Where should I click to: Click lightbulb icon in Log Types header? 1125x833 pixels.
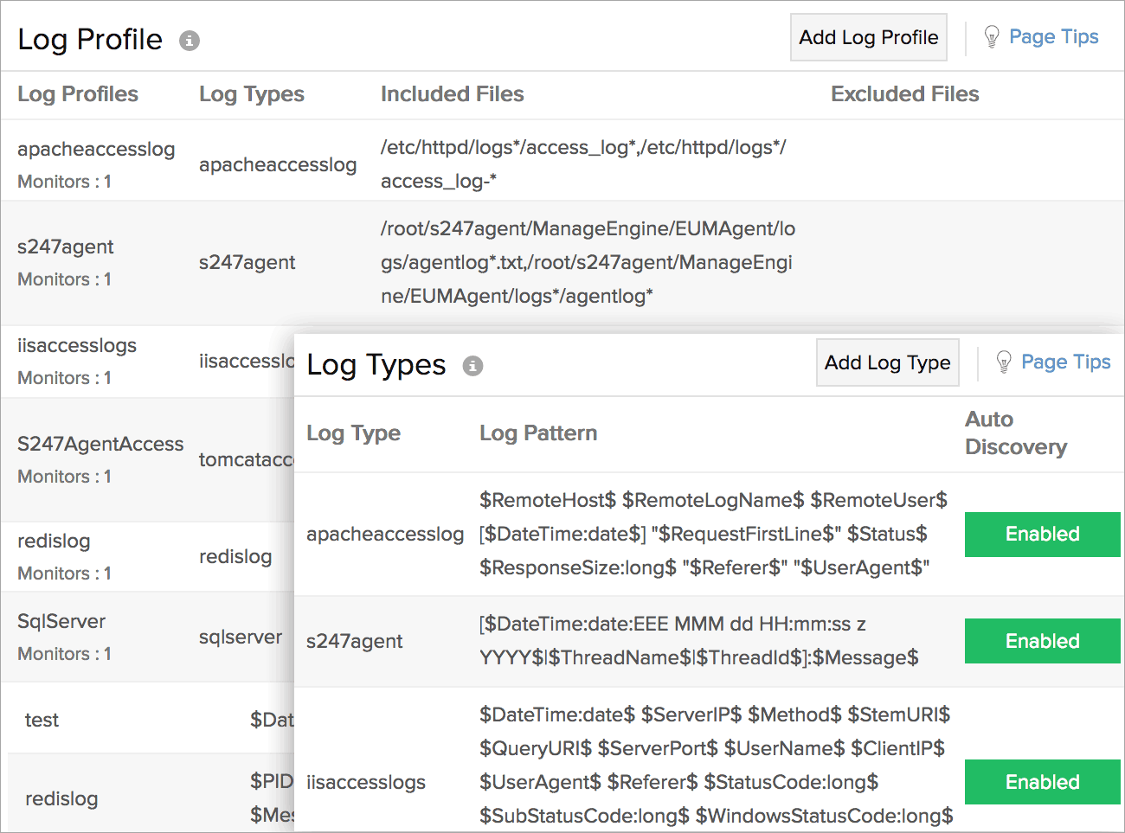[x=1004, y=362]
